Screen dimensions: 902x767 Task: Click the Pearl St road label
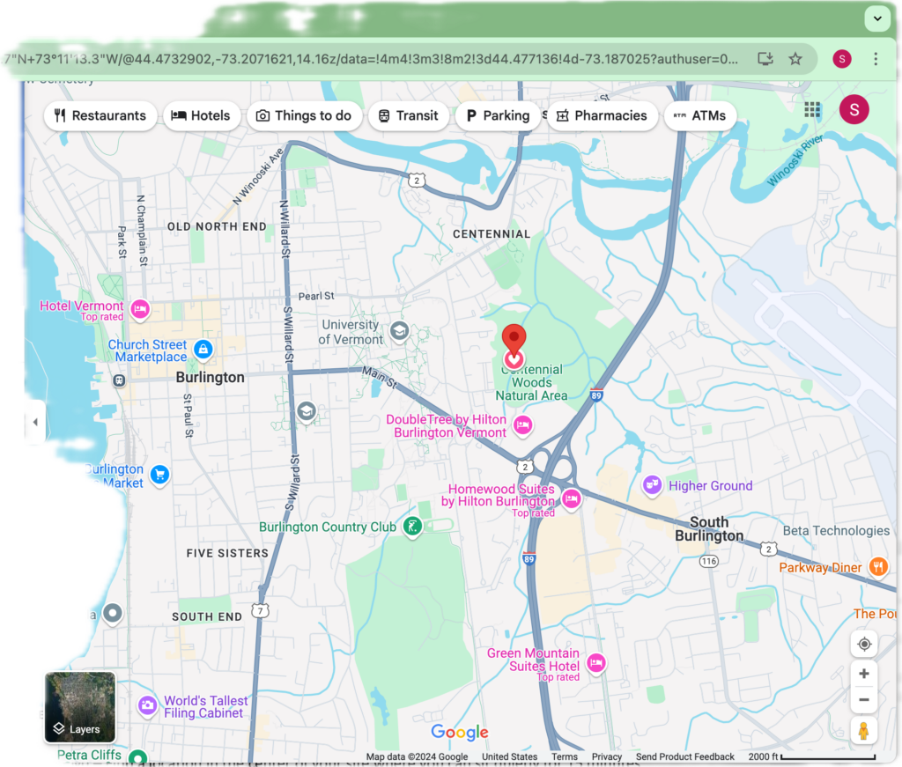click(x=316, y=296)
